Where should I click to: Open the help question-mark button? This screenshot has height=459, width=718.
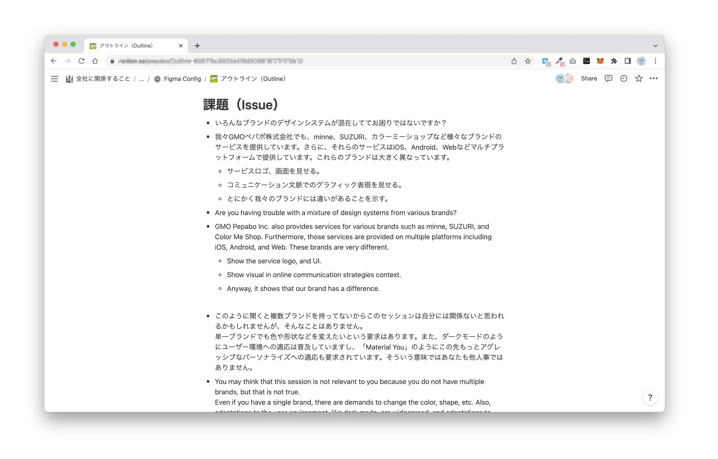[x=650, y=397]
